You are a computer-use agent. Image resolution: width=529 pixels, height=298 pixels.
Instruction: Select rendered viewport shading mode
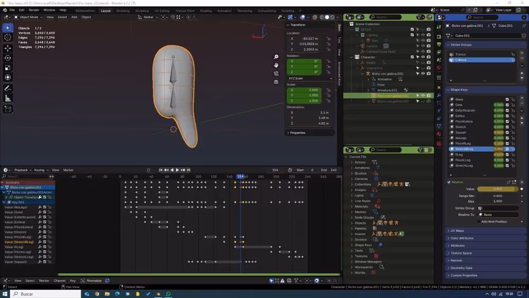point(332,17)
